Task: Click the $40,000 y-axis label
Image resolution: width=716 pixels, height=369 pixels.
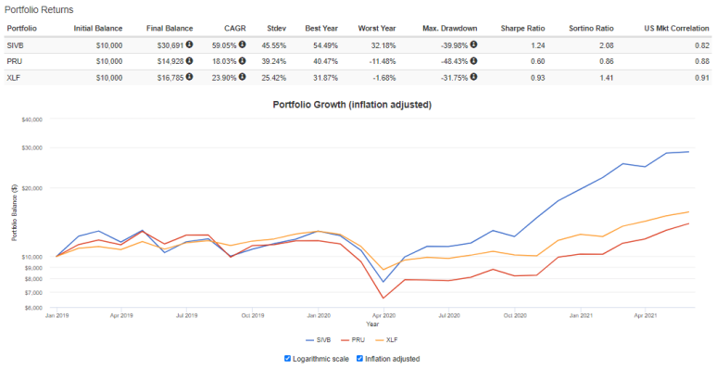Action: [32, 120]
